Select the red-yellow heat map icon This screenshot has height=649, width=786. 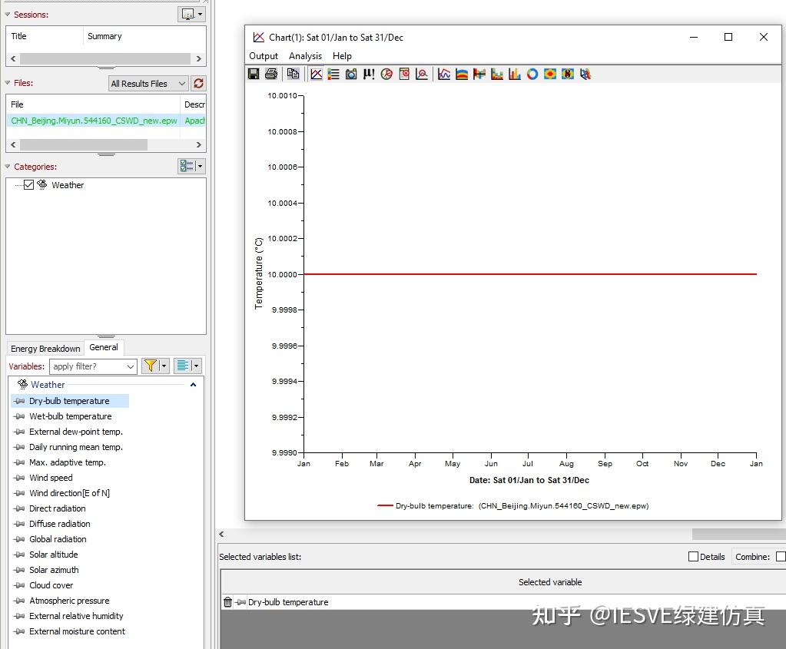pyautogui.click(x=550, y=75)
